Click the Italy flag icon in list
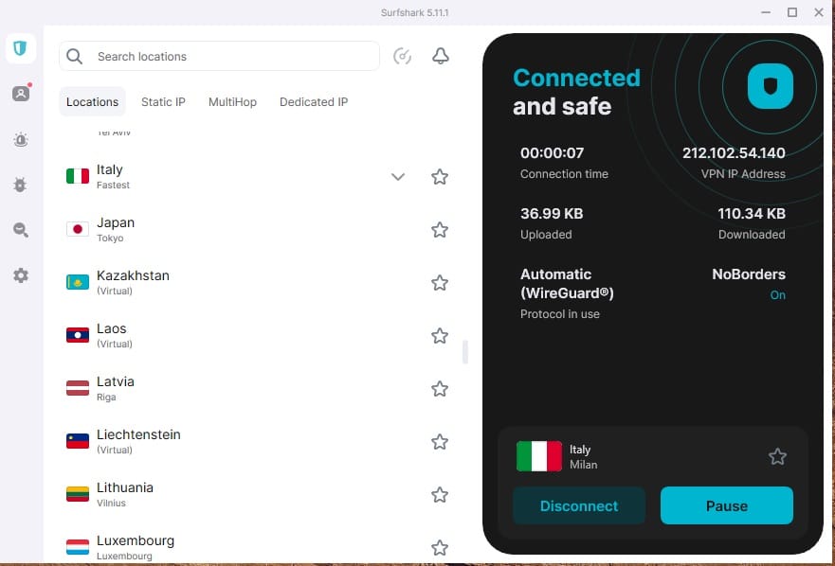Viewport: 835px width, 566px height. point(78,176)
